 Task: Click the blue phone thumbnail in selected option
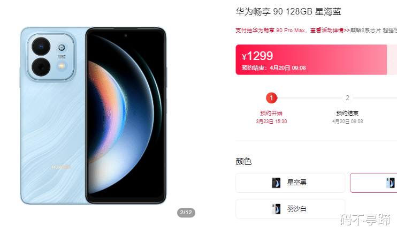390,183
